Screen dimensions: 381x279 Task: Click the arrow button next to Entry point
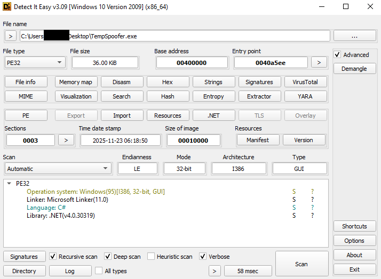(319, 62)
